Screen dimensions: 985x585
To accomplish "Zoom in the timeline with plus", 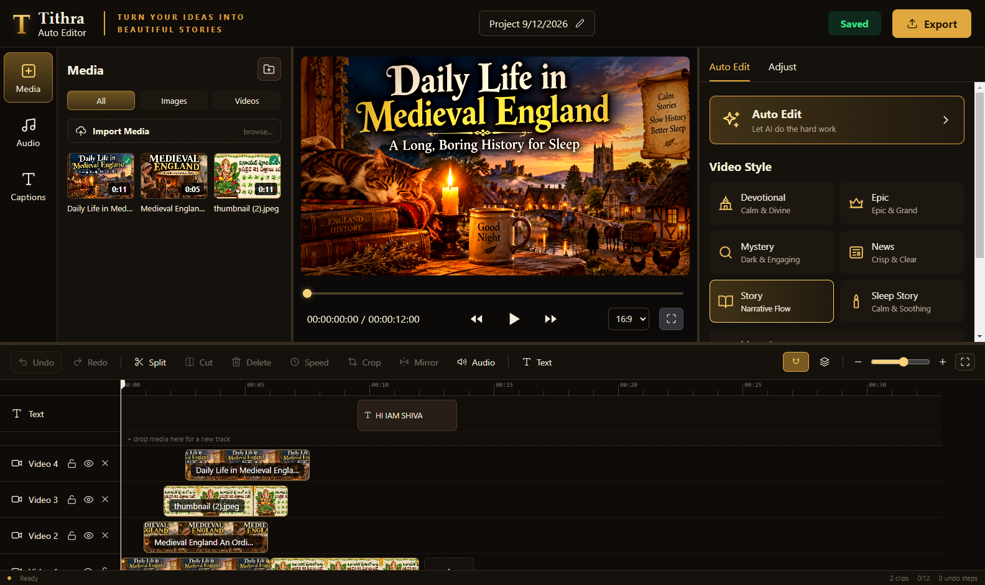I will pos(943,362).
